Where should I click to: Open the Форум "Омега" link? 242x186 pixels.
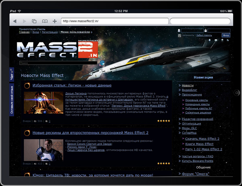click(x=196, y=174)
